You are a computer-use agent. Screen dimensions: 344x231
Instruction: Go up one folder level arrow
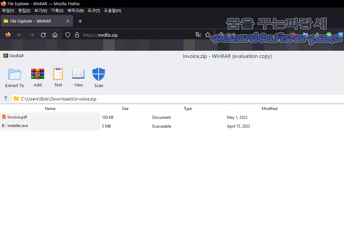coord(6,98)
